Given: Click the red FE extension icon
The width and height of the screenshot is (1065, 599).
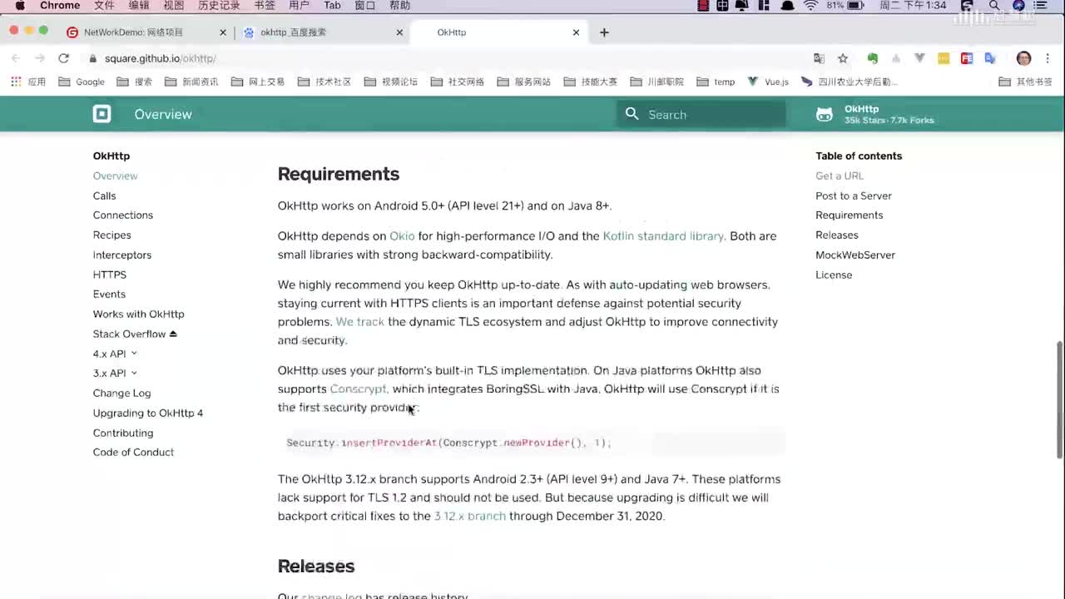Looking at the screenshot, I should coord(966,58).
